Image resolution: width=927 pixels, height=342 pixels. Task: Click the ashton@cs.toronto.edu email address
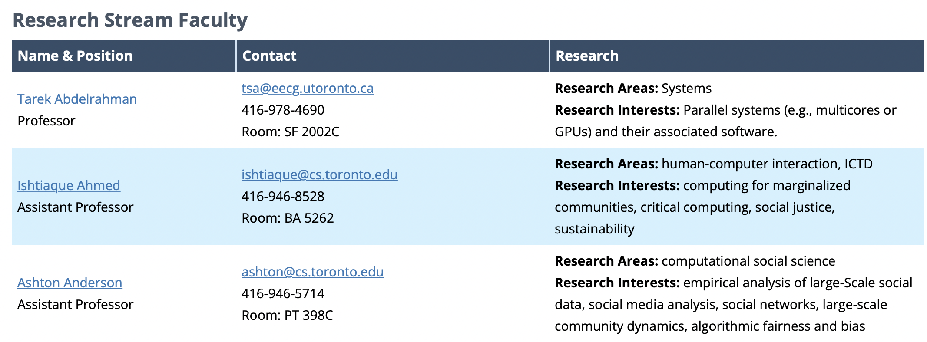[x=312, y=272]
